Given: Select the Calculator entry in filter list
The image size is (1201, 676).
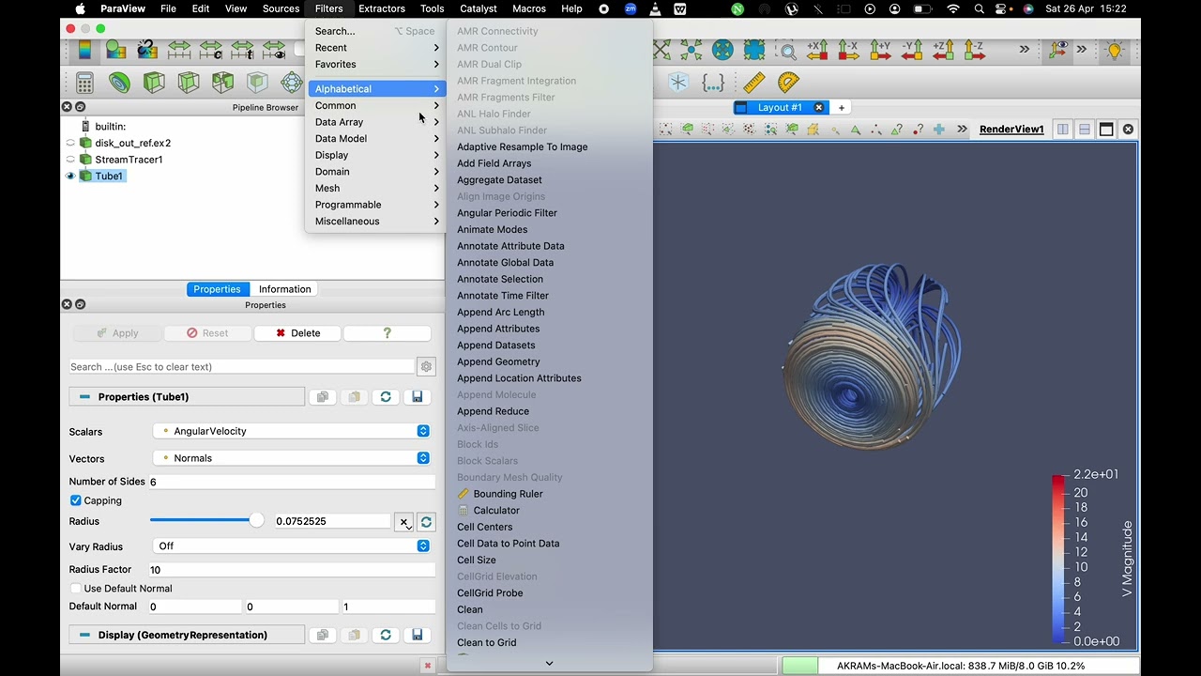Looking at the screenshot, I should 496,511.
